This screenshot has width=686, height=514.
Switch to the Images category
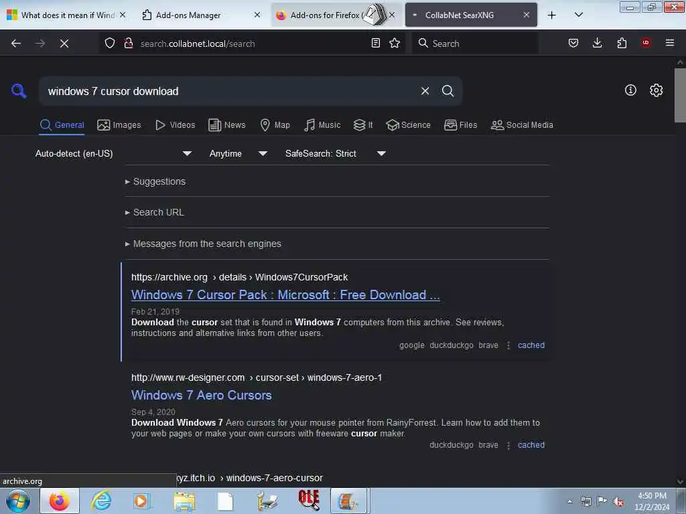coord(119,125)
